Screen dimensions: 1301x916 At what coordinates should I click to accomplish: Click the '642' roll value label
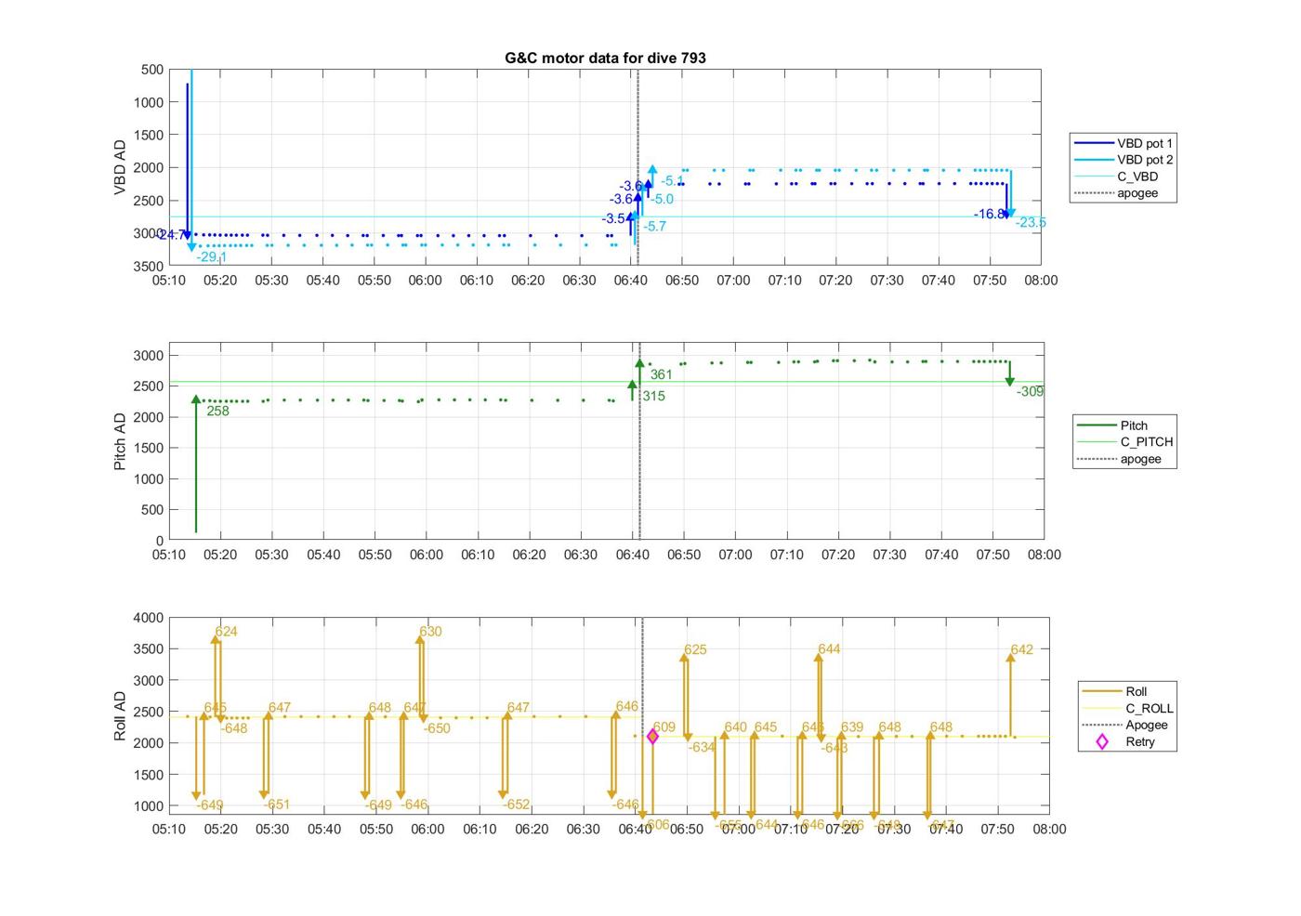pyautogui.click(x=1021, y=650)
